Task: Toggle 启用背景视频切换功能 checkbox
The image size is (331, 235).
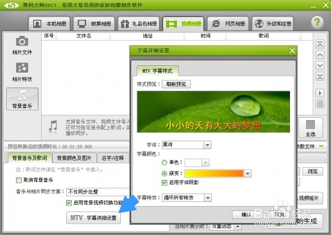Action: point(69,203)
